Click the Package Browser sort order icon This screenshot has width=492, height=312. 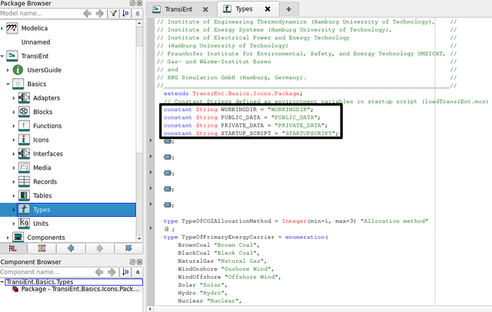[x=126, y=13]
